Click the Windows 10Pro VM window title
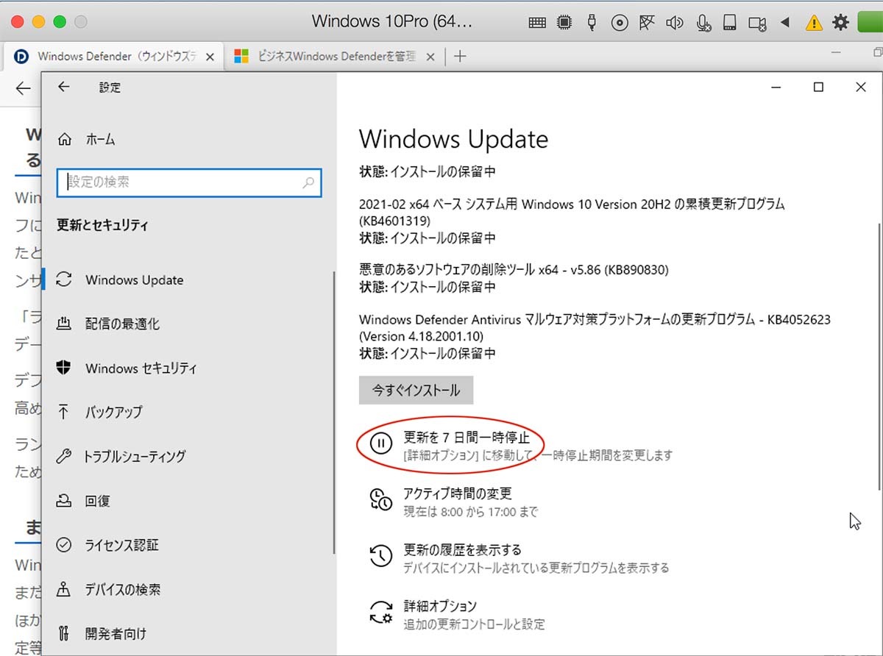This screenshot has height=656, width=883. [x=392, y=21]
